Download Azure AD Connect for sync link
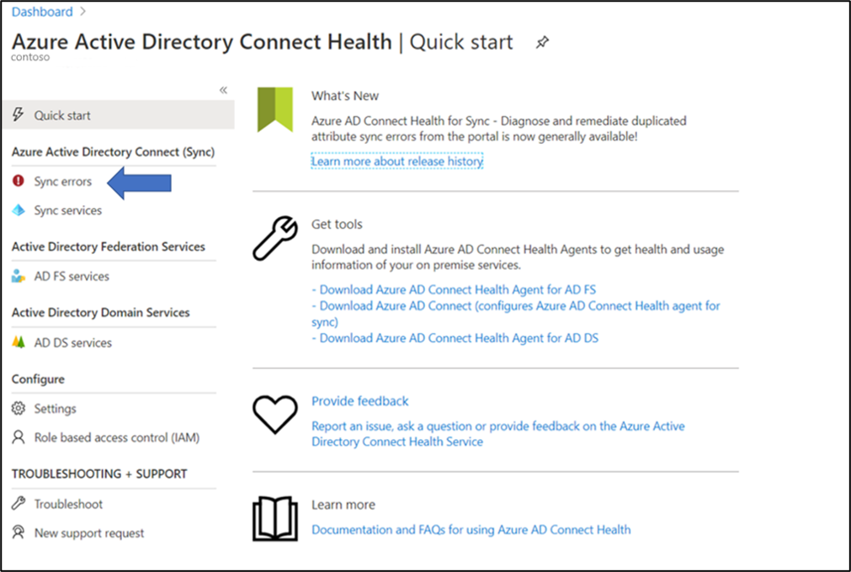 pyautogui.click(x=516, y=314)
